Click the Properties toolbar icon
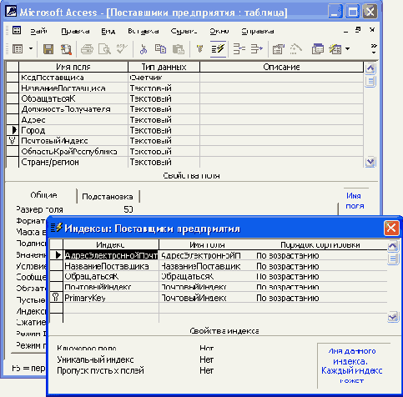403x397 pixels. point(279,49)
